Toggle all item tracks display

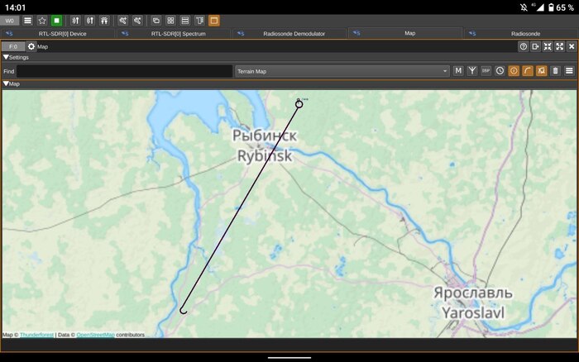click(x=542, y=71)
